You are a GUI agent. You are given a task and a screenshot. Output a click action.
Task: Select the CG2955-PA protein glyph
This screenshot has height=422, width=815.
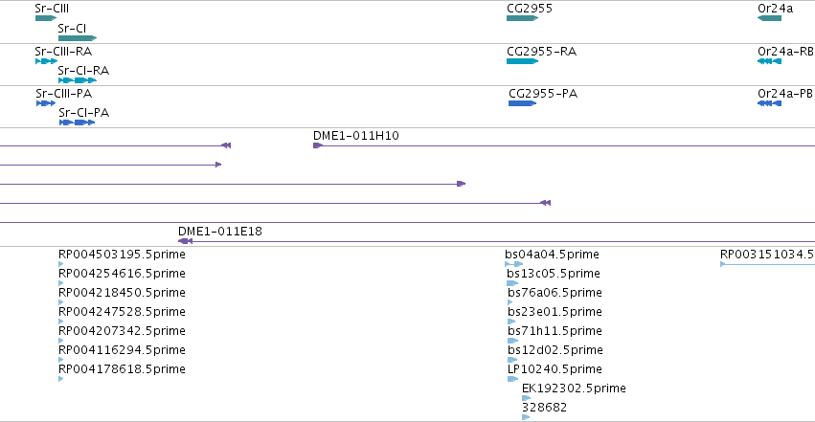[x=522, y=103]
